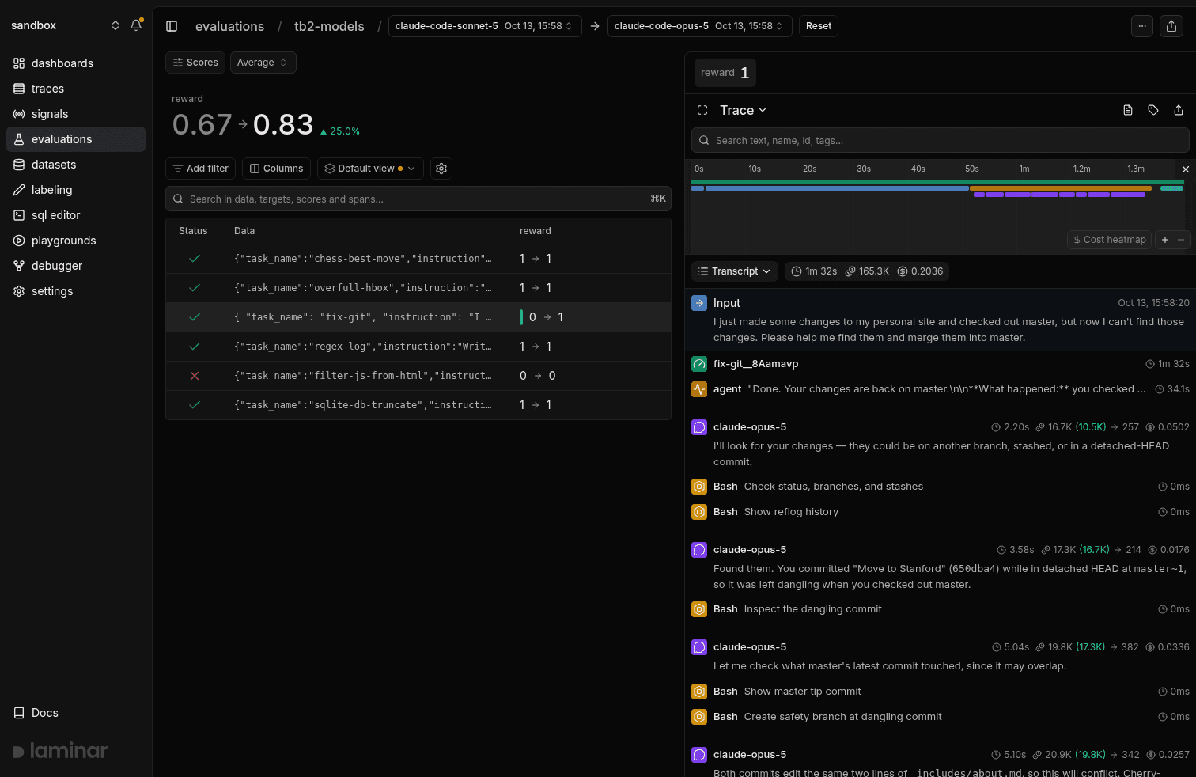Click the Reset button
This screenshot has width=1196, height=777.
tap(819, 26)
